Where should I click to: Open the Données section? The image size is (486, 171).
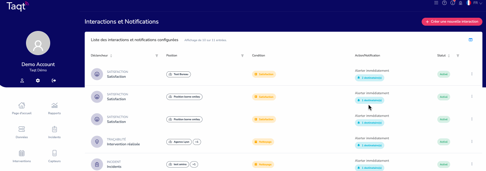22,132
